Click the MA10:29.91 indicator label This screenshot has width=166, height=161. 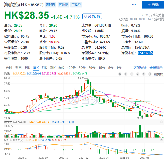coord(34,73)
